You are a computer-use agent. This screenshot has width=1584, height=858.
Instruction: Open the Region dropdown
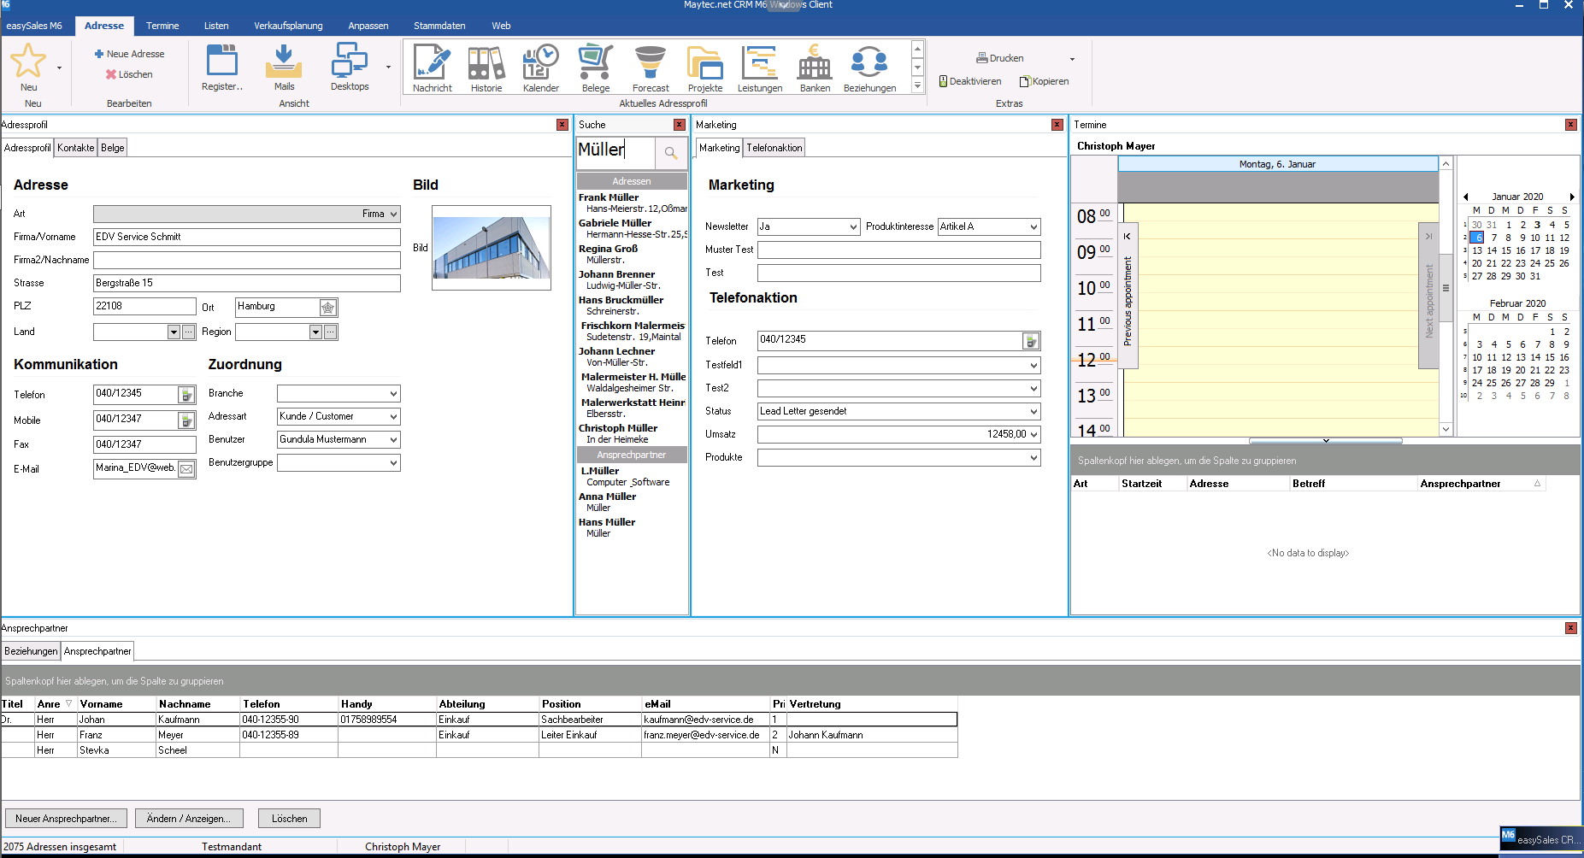[315, 332]
